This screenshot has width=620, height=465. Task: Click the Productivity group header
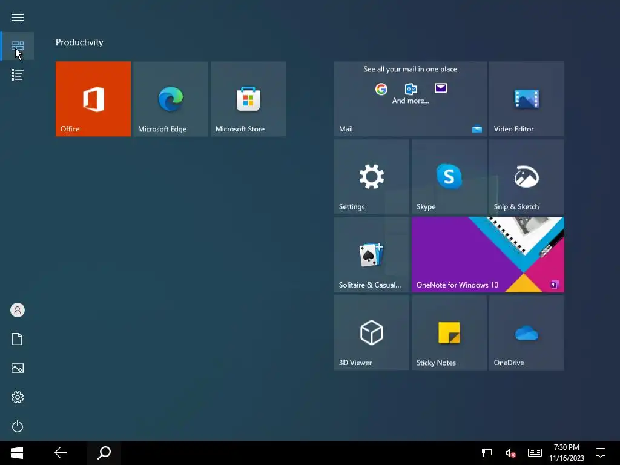[x=79, y=42]
